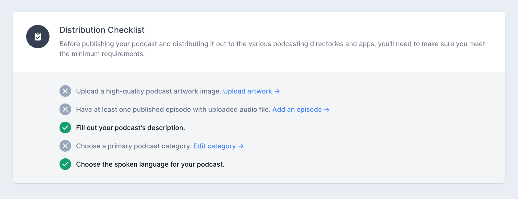Image resolution: width=518 pixels, height=199 pixels.
Task: Click the "Fill out your podcast's description" text
Action: point(130,128)
